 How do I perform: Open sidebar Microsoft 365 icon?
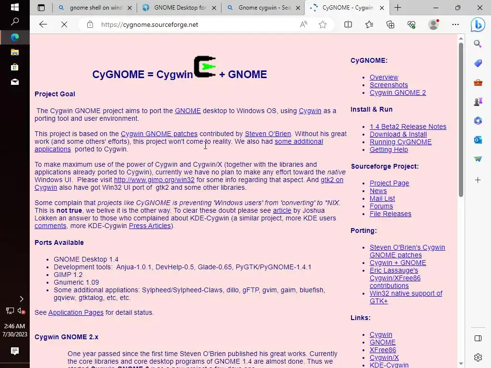(478, 121)
